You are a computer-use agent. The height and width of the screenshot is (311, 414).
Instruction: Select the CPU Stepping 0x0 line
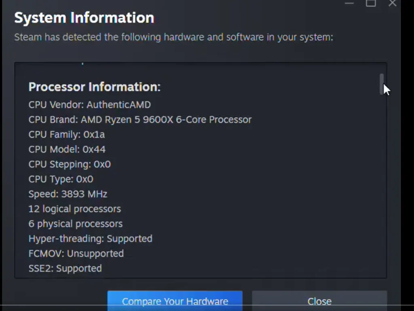point(70,164)
